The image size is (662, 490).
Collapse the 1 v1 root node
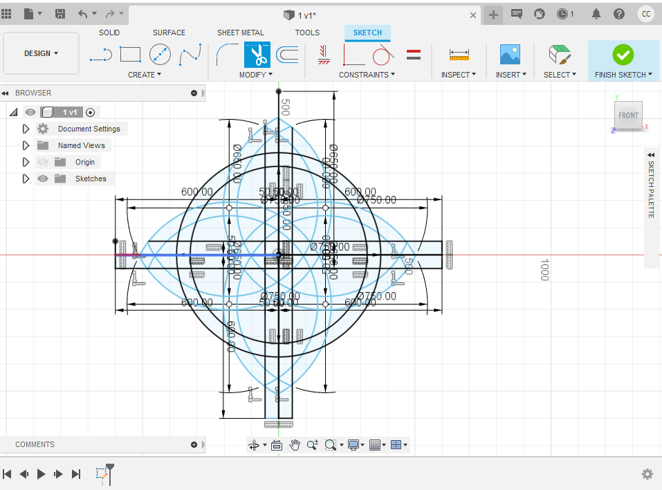[14, 112]
